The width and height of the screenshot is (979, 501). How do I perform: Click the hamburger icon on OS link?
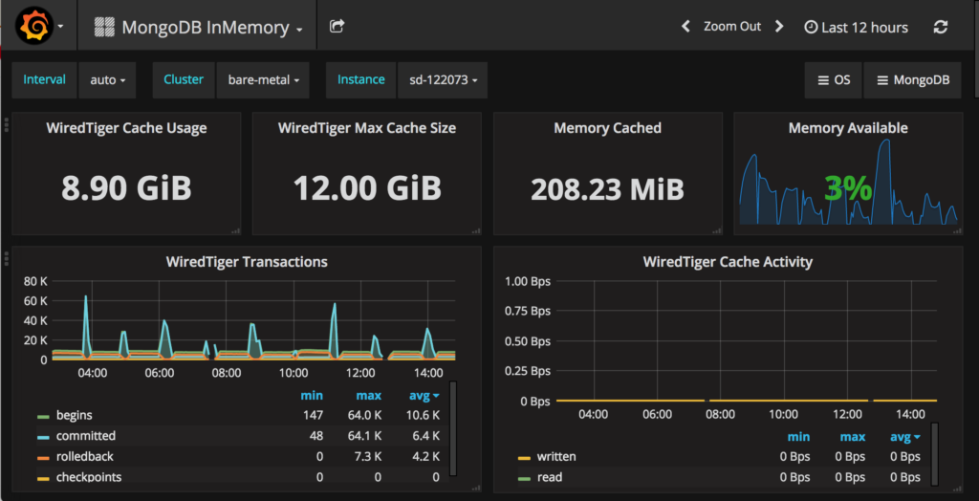click(823, 80)
